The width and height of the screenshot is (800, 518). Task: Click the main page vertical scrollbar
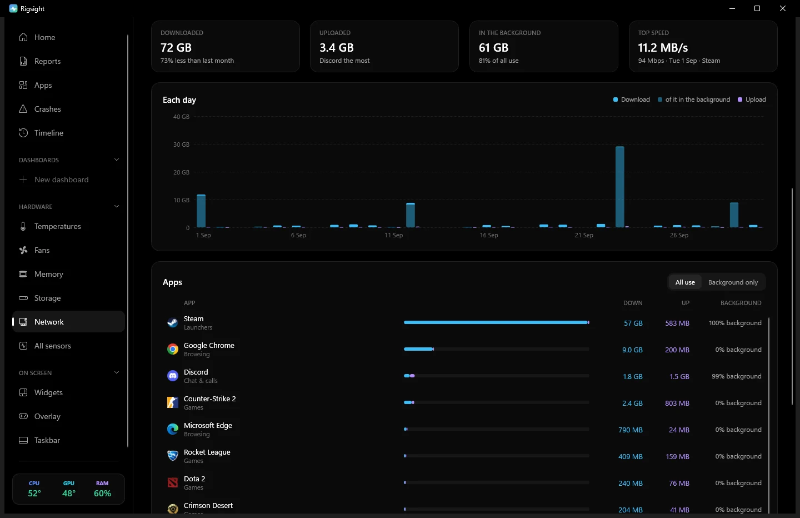(792, 296)
